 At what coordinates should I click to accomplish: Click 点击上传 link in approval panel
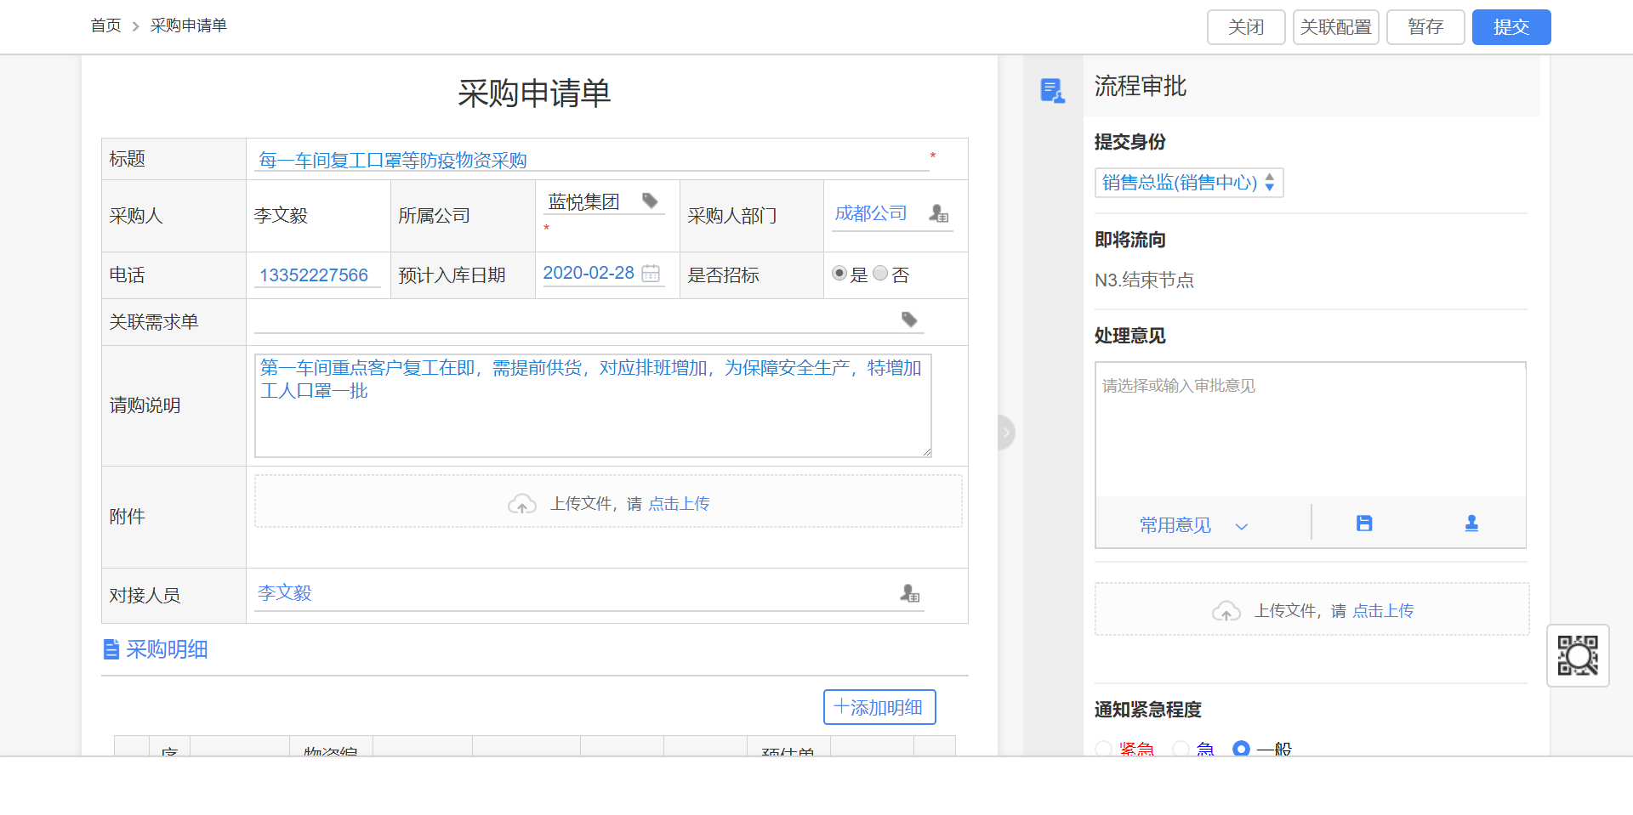(x=1383, y=611)
